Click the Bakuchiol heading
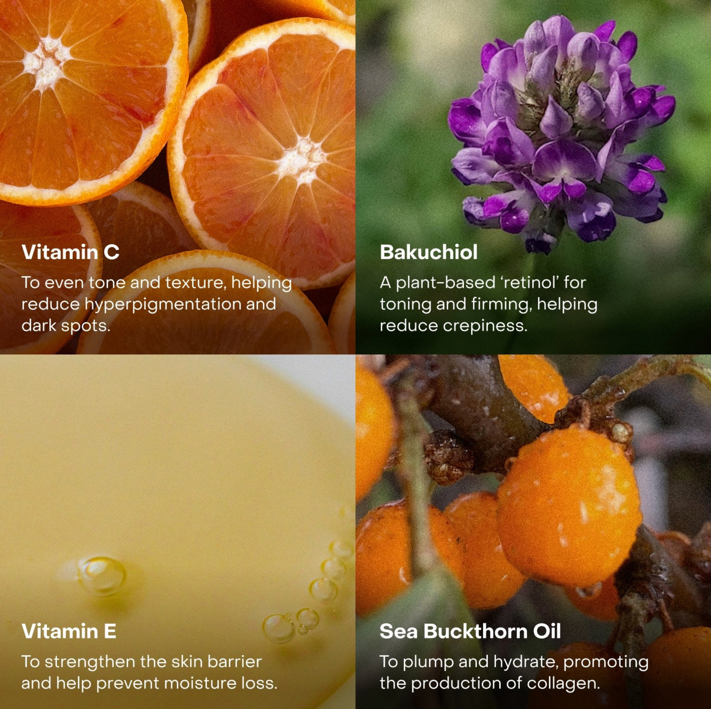Screen dimensions: 711x709 tap(428, 252)
